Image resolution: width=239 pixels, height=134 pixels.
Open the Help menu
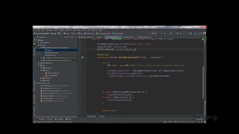pos(100,30)
